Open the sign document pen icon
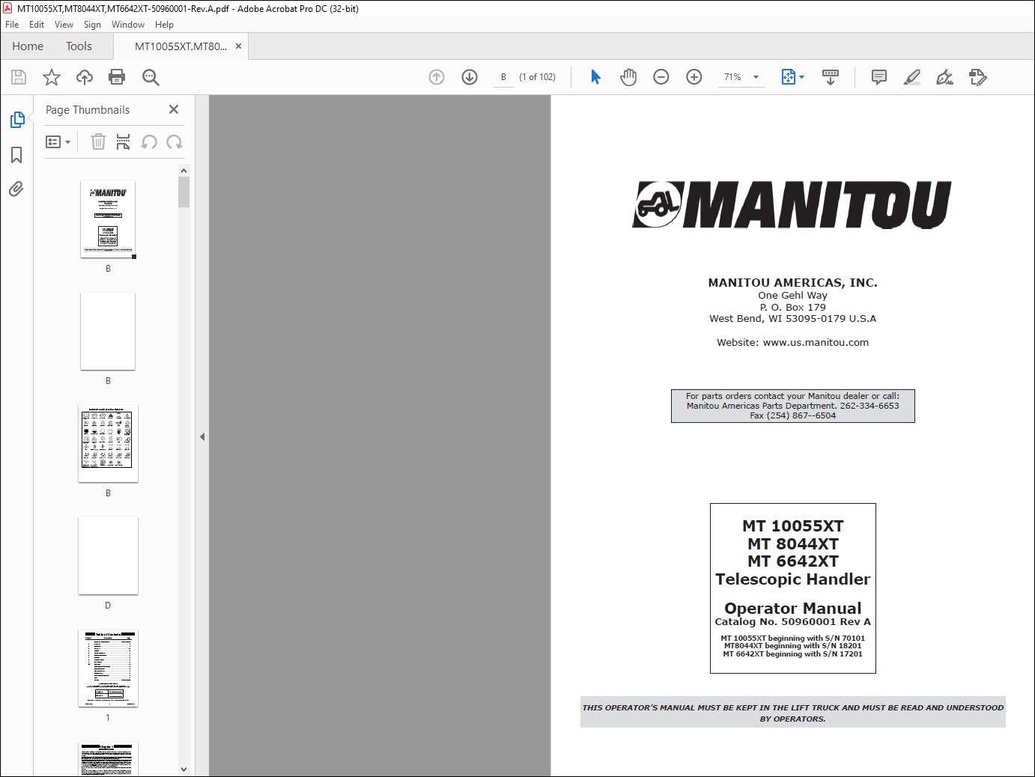Image resolution: width=1035 pixels, height=777 pixels. coord(945,77)
